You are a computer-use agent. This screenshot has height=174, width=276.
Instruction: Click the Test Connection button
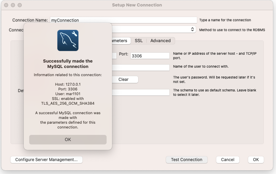click(x=187, y=159)
